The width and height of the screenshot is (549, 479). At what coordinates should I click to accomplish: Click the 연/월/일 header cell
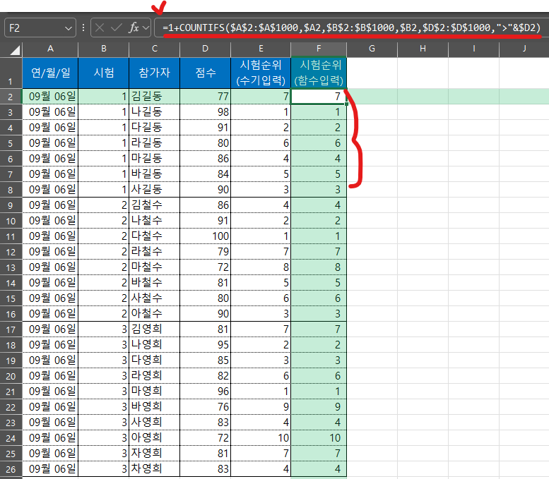(50, 73)
